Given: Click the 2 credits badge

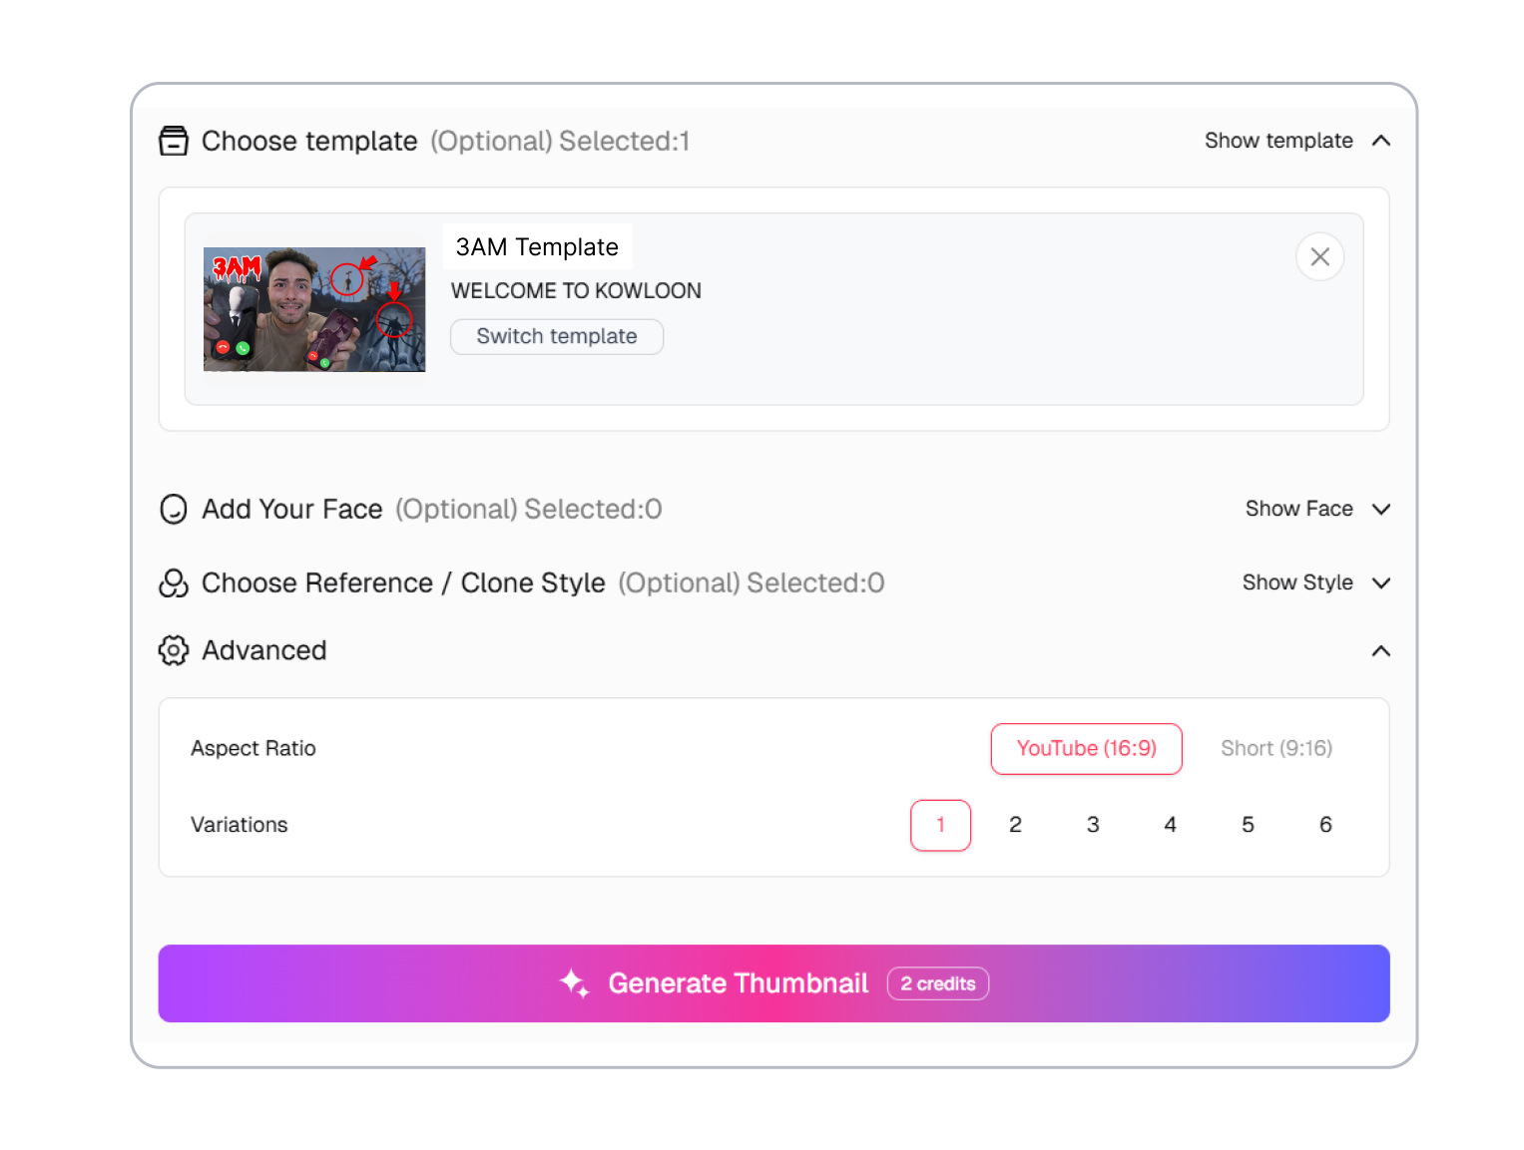Looking at the screenshot, I should (938, 983).
